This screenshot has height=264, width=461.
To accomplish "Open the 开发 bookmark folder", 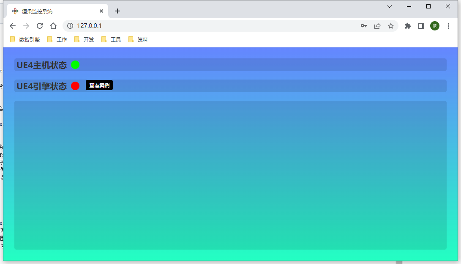I will [x=85, y=39].
